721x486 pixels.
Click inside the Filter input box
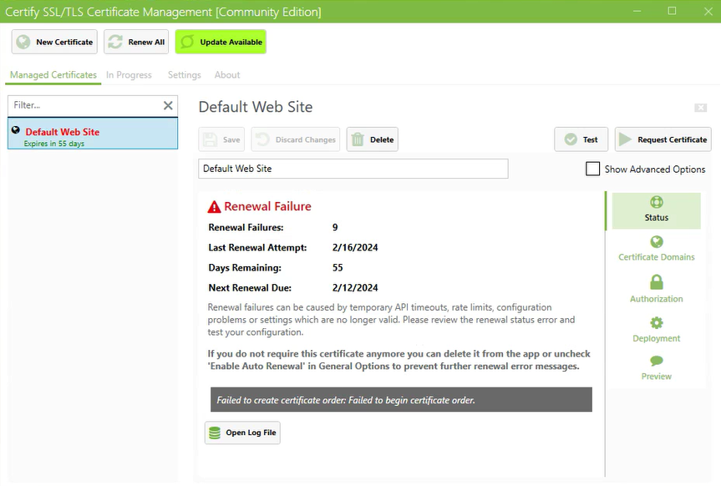click(x=84, y=105)
